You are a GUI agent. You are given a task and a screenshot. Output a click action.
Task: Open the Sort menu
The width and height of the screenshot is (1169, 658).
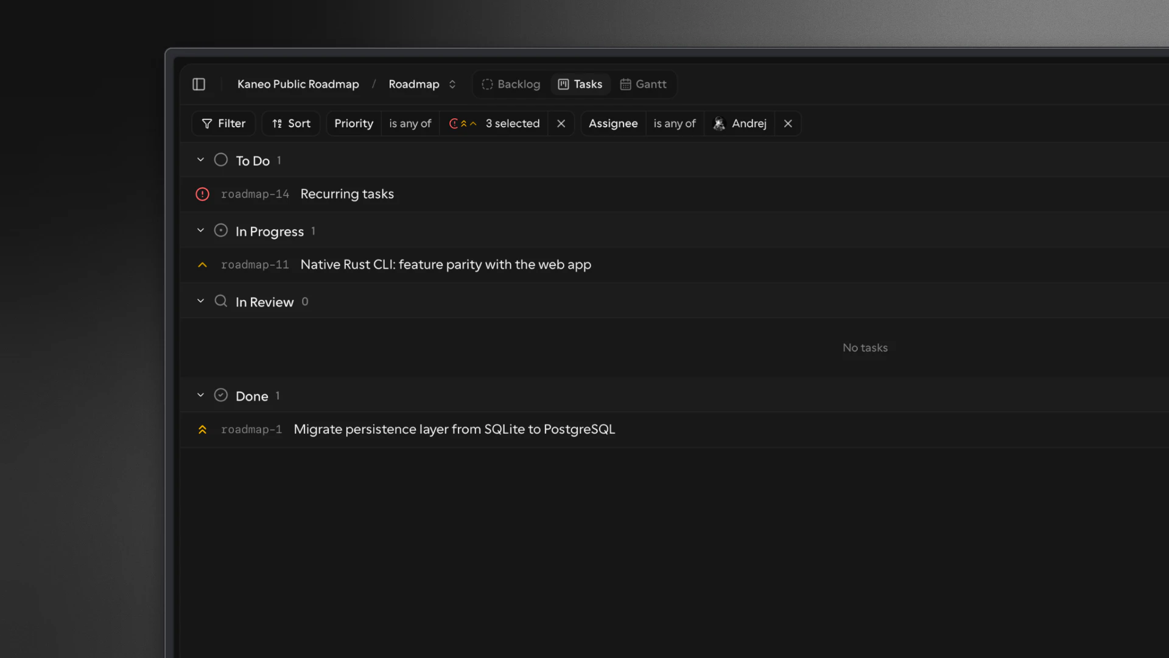click(x=291, y=124)
